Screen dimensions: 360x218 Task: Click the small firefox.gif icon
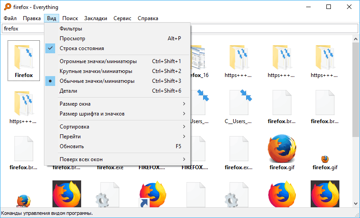325,159
